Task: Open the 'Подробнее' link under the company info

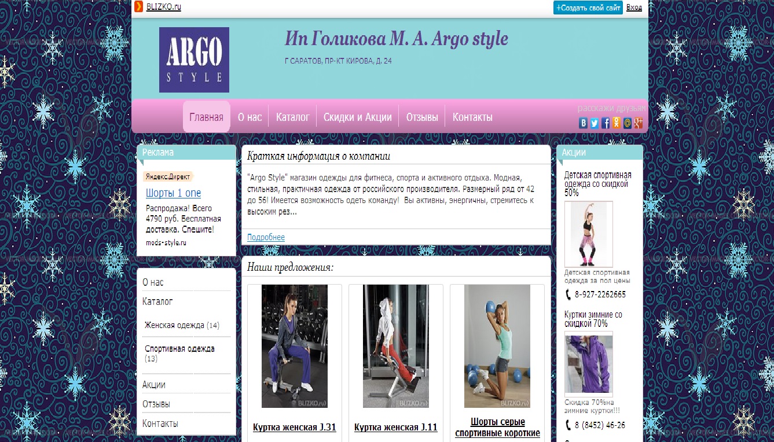Action: (x=266, y=237)
